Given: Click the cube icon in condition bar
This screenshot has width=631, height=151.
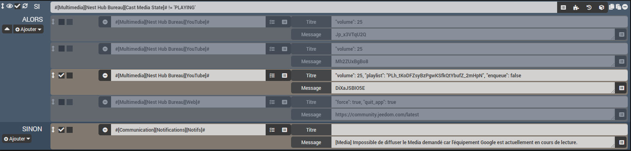Looking at the screenshot, I should pos(602,7).
